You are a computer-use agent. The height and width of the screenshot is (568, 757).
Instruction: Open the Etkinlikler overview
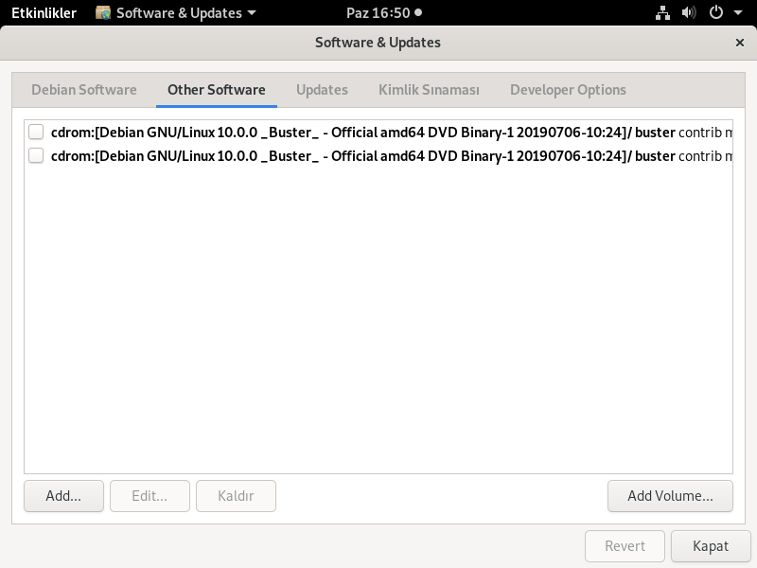point(44,13)
